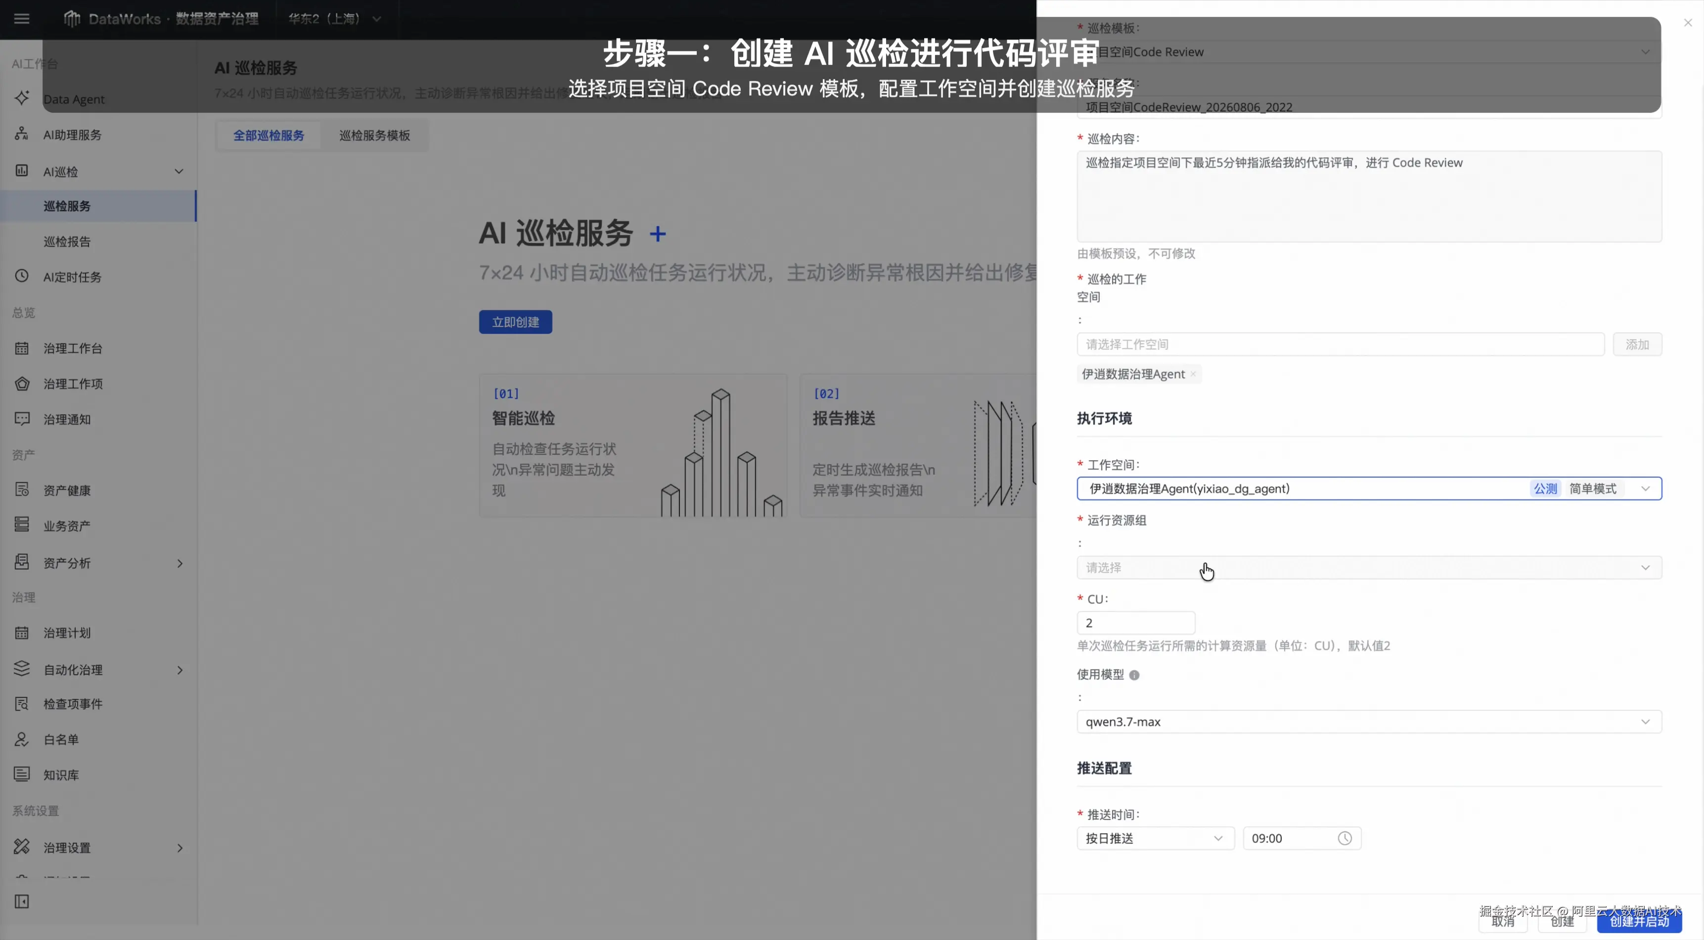Click the 白名单 user icon
The image size is (1704, 940).
[x=22, y=739]
